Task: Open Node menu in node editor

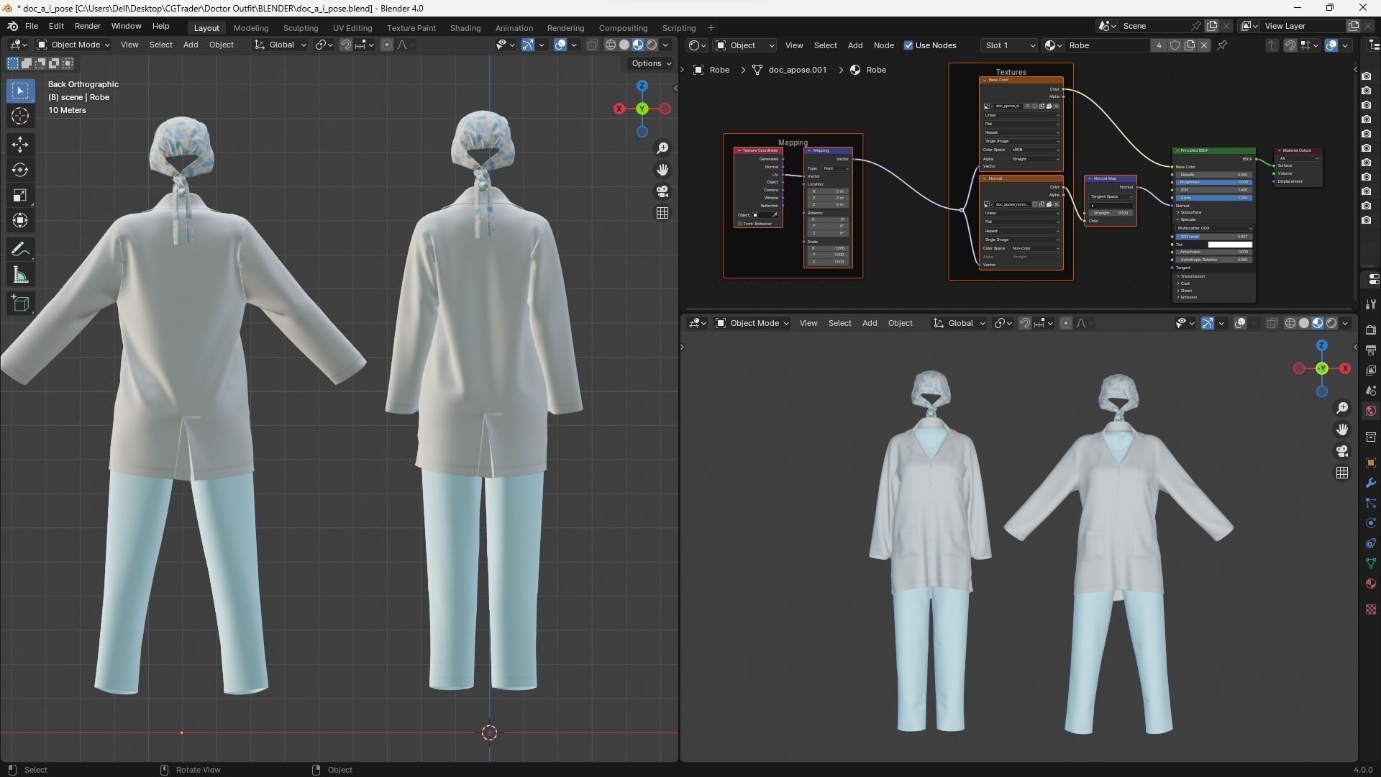Action: 883,45
